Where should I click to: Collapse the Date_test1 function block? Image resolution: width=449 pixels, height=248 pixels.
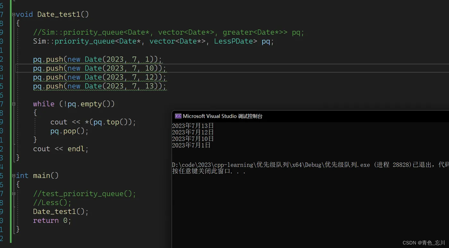14,14
